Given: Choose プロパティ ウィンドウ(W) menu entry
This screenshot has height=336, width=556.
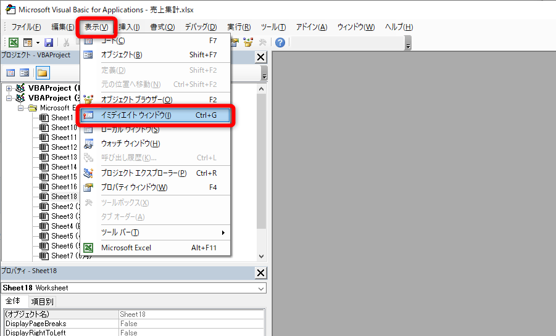Looking at the screenshot, I should tap(156, 187).
